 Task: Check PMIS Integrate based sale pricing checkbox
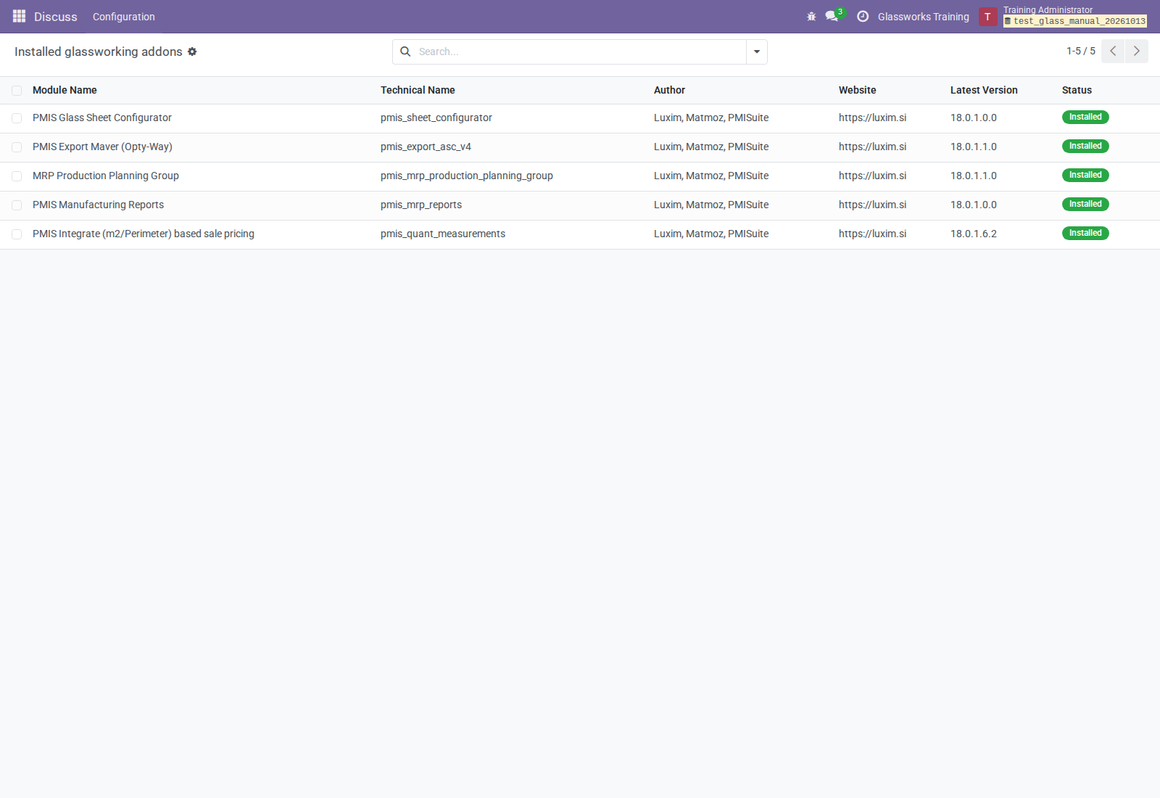pyautogui.click(x=17, y=234)
